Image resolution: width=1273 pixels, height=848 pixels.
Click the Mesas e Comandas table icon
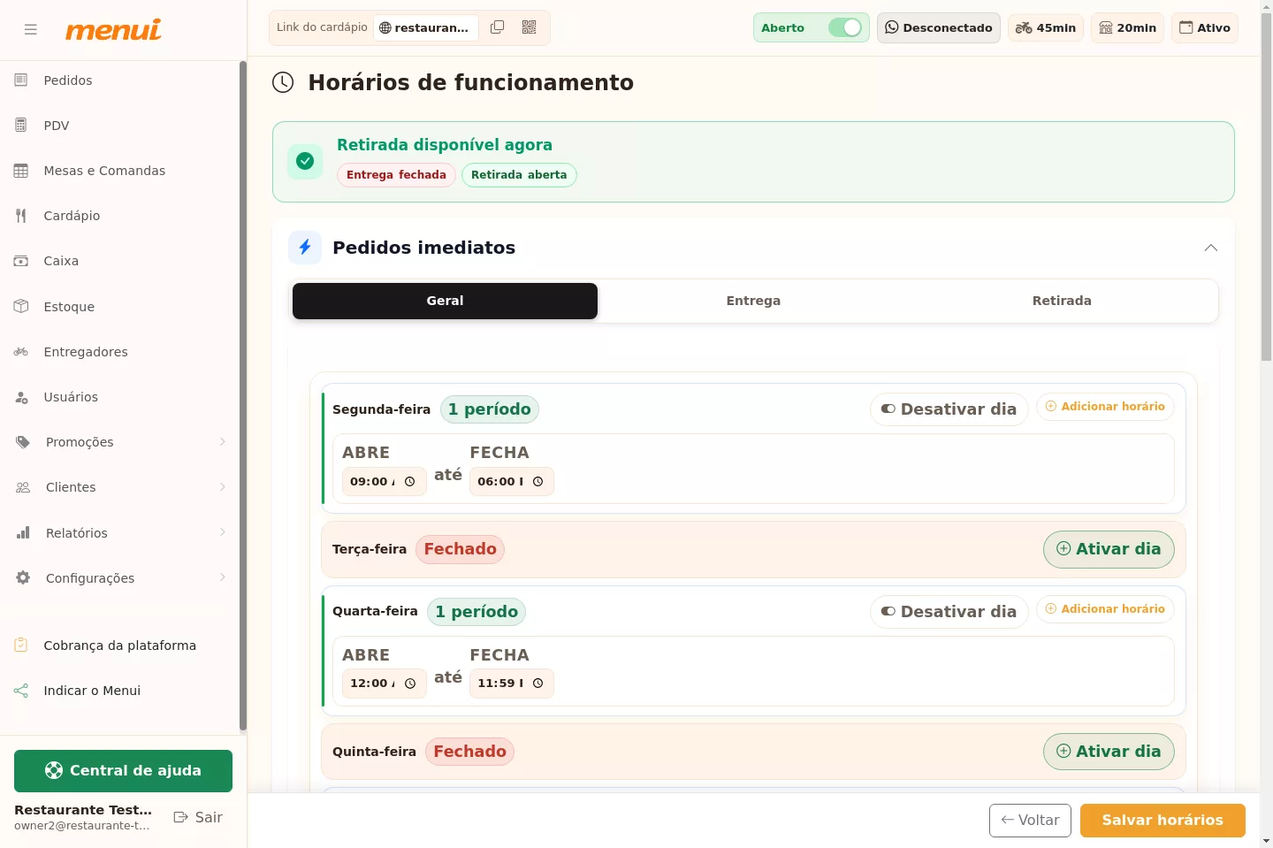pos(21,171)
